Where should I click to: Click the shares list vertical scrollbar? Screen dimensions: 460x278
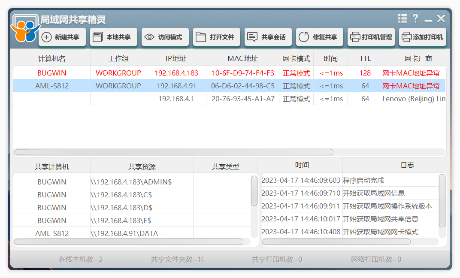(x=254, y=191)
